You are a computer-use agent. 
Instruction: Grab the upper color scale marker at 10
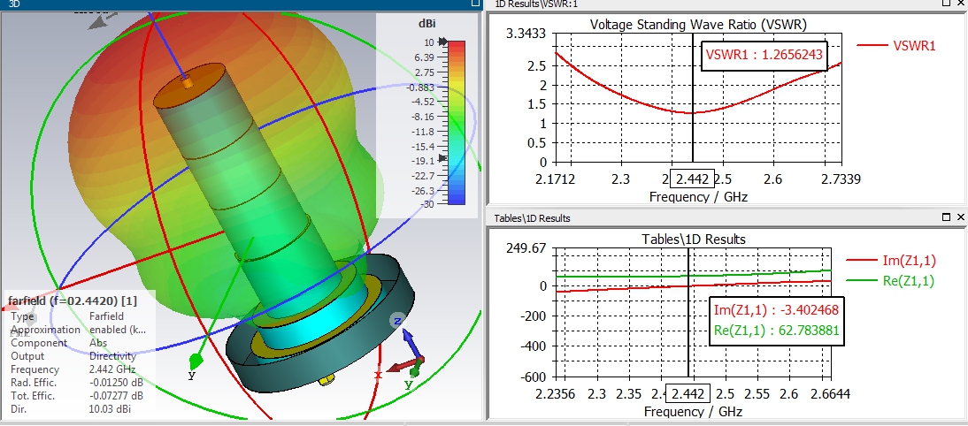coord(442,42)
